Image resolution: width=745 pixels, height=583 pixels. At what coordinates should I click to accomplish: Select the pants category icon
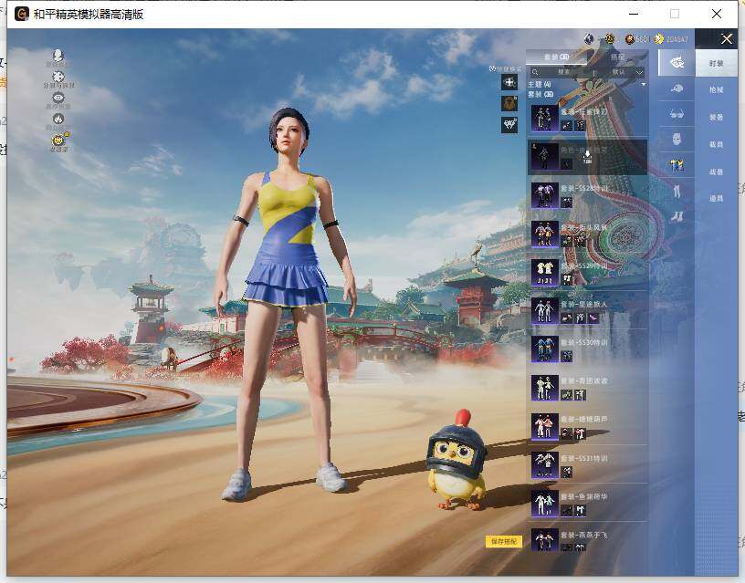click(x=677, y=191)
